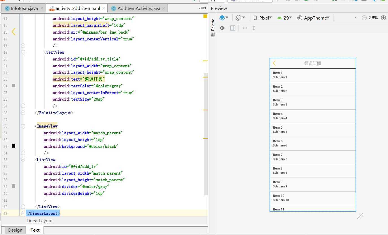
Task: Open the Pixel device selector dropdown
Action: 263,18
